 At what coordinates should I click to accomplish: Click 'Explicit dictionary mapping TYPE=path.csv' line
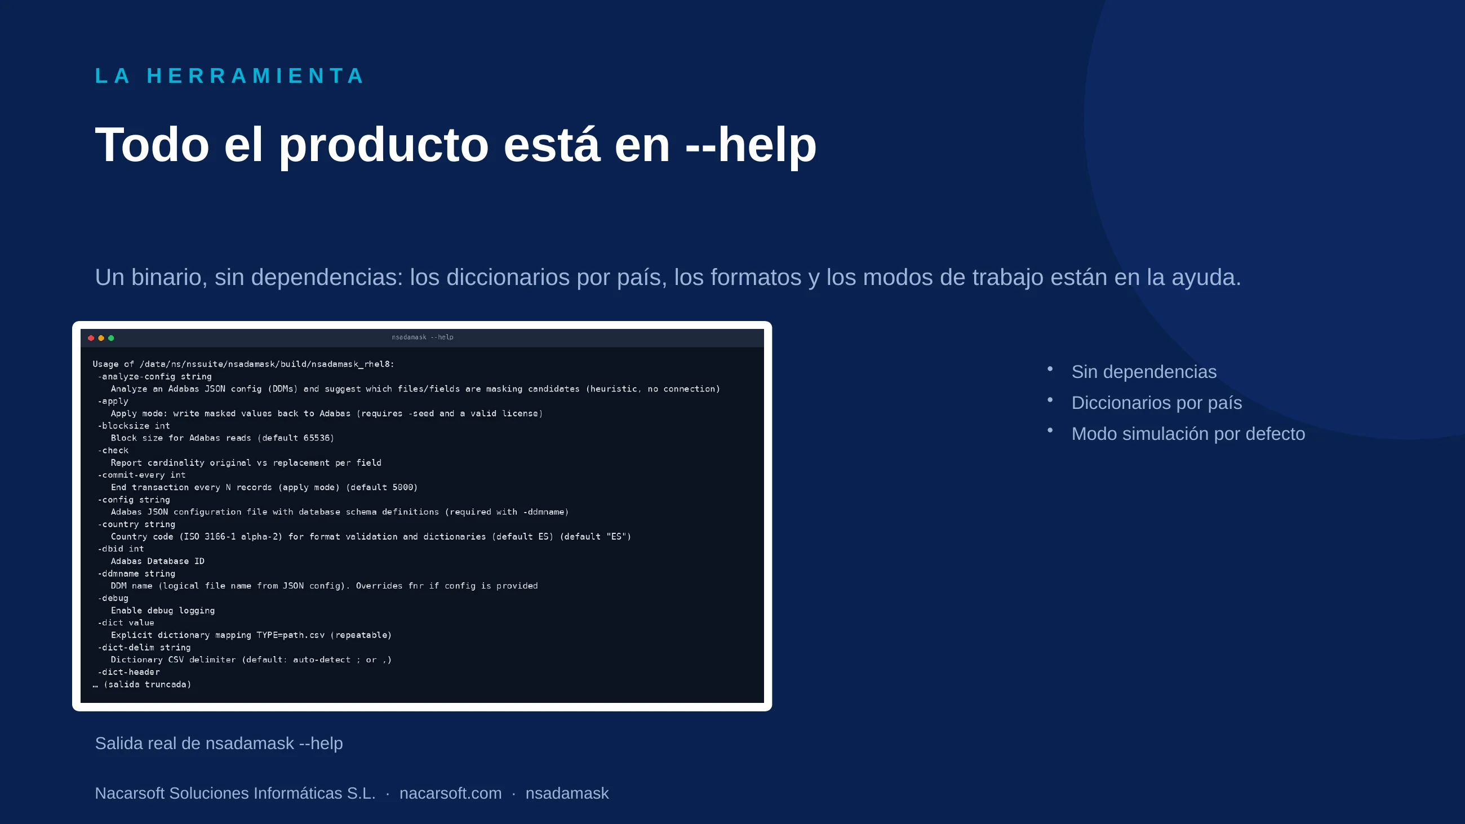coord(251,635)
